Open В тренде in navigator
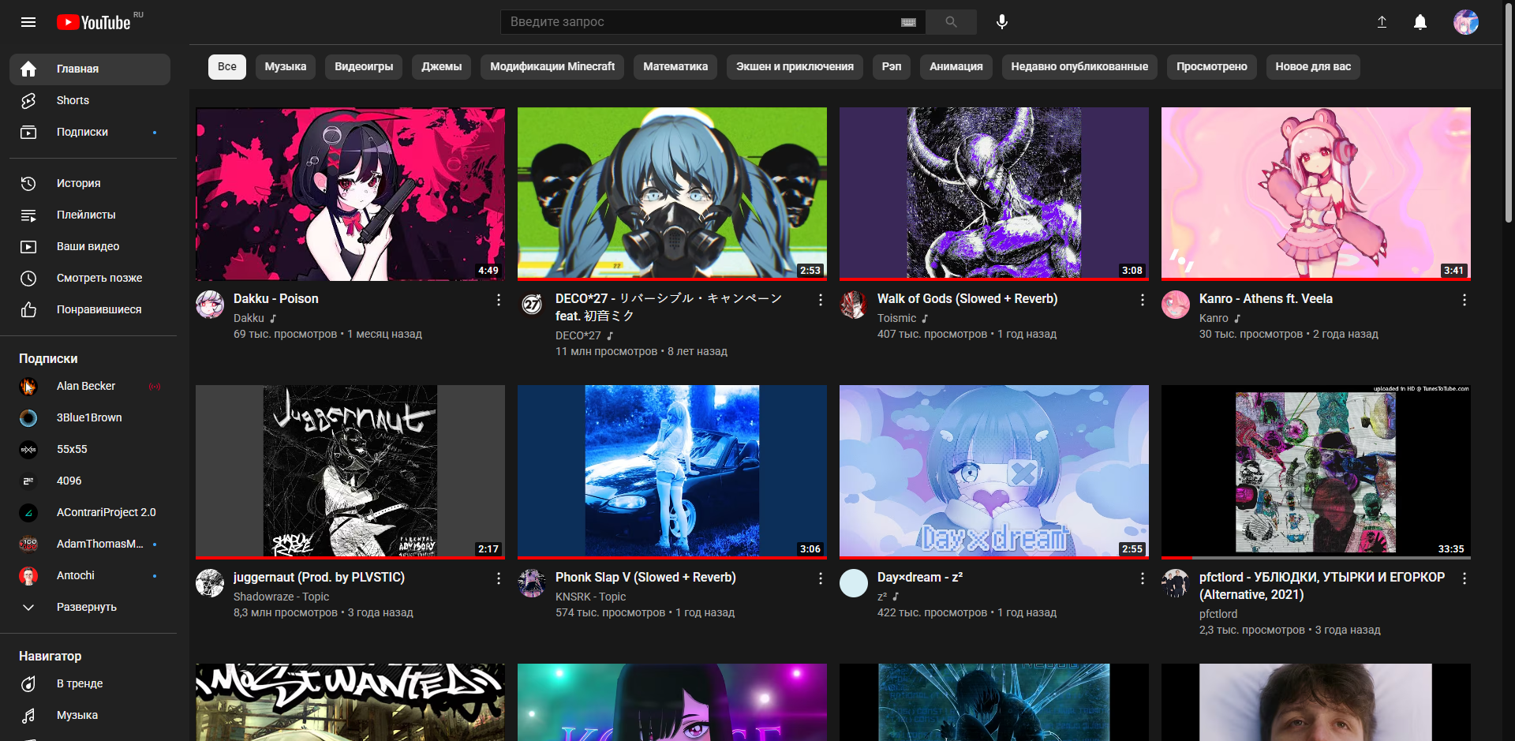The width and height of the screenshot is (1515, 741). click(90, 683)
